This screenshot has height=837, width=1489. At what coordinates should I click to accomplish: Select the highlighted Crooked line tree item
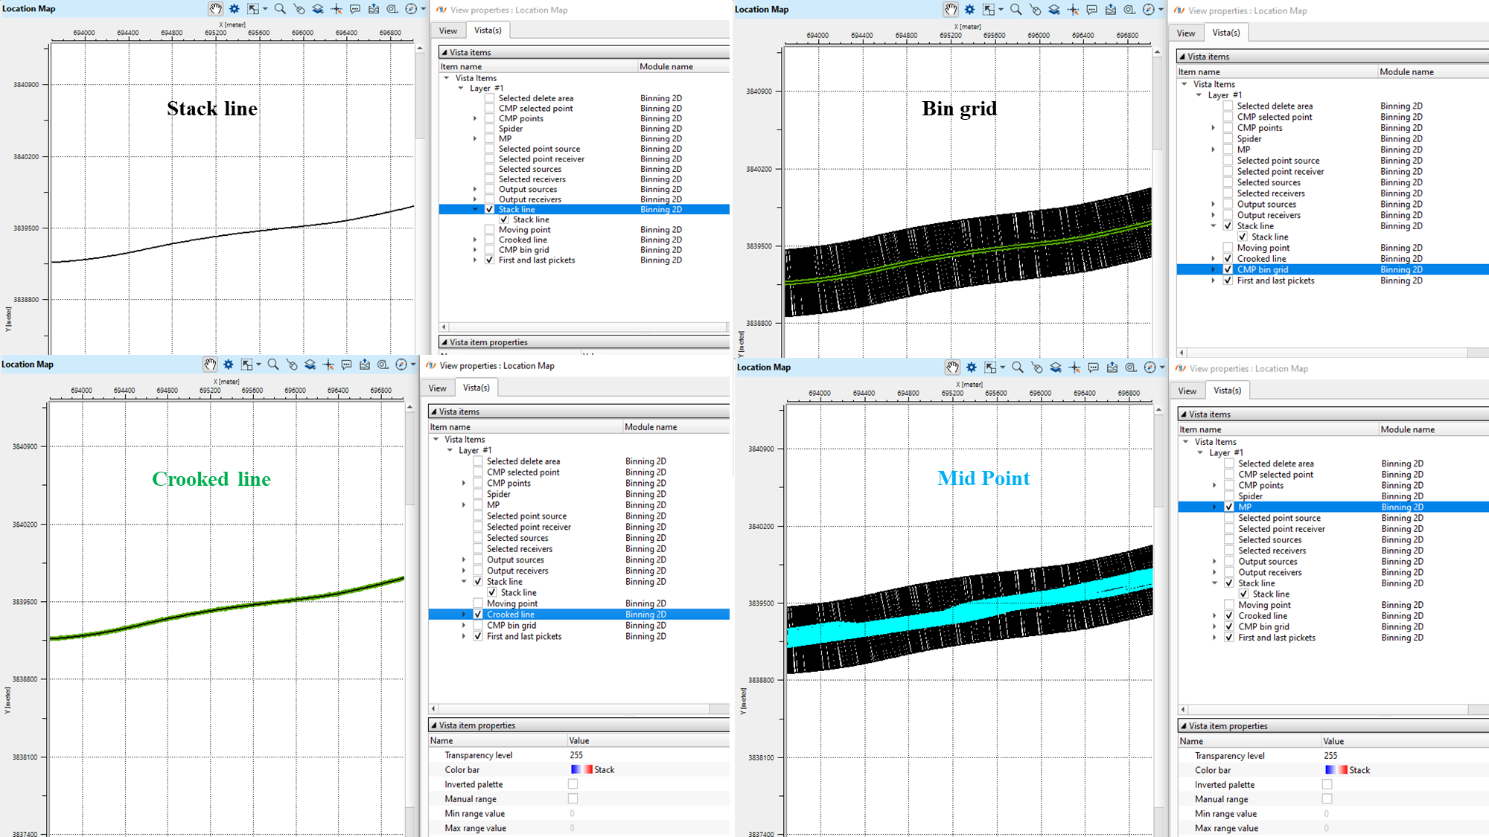click(511, 615)
